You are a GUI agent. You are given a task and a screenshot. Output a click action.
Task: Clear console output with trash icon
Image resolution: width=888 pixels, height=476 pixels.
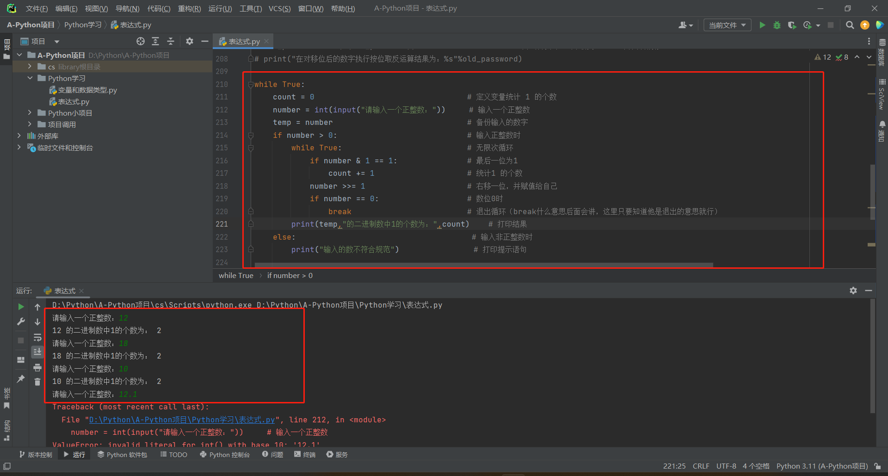point(37,382)
